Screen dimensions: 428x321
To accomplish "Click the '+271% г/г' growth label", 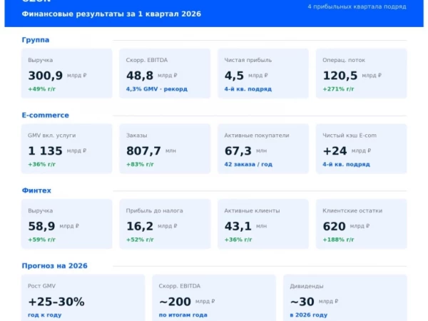I will coord(338,89).
